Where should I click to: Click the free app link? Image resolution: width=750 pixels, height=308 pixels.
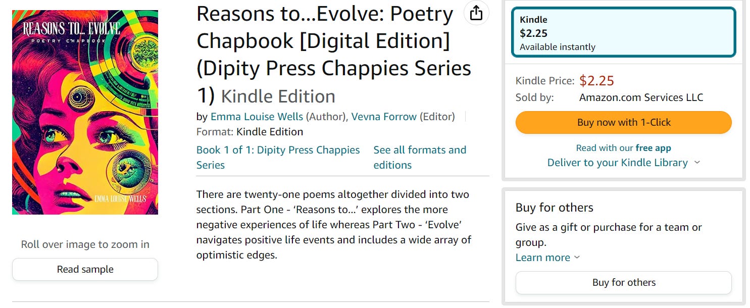653,148
